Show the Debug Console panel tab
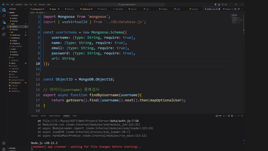 coord(55,116)
